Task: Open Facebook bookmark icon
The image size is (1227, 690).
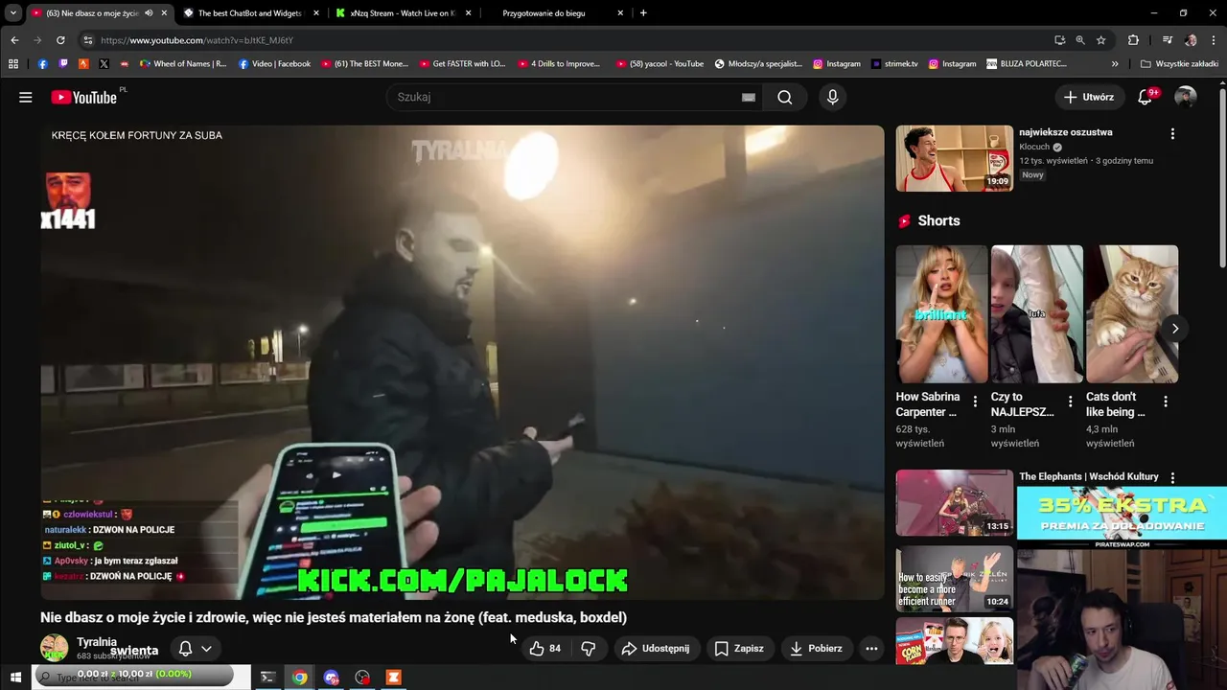Action: click(x=42, y=64)
